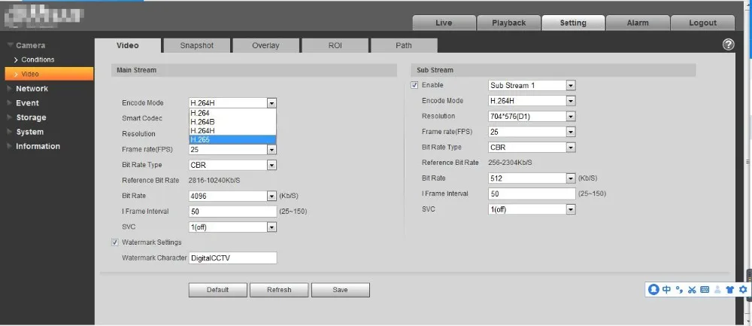Click the Logout button
The height and width of the screenshot is (326, 752).
click(x=702, y=23)
